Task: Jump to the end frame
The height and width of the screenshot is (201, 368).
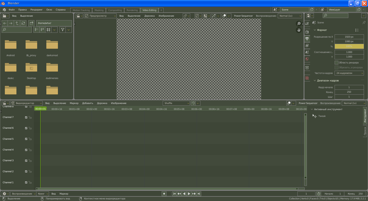Action: pyautogui.click(x=199, y=194)
